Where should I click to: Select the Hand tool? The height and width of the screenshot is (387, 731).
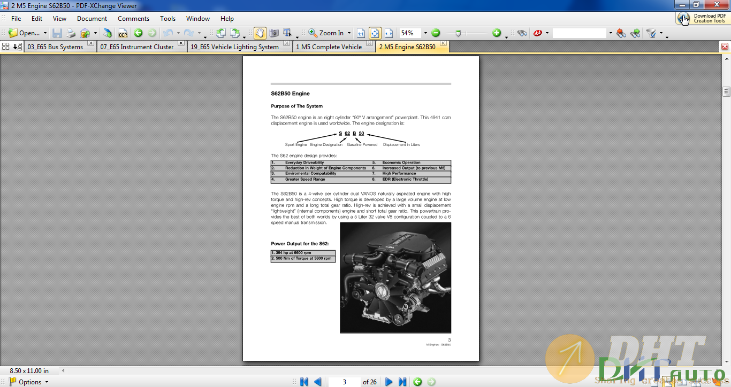[260, 33]
